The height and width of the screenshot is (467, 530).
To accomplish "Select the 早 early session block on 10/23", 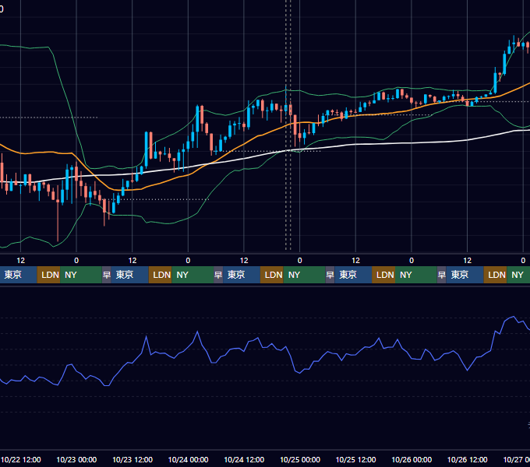I will coord(107,275).
